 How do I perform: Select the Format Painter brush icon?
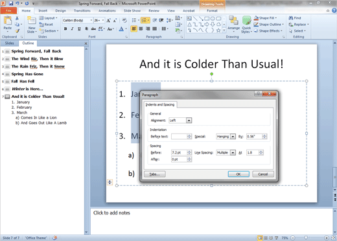17,31
